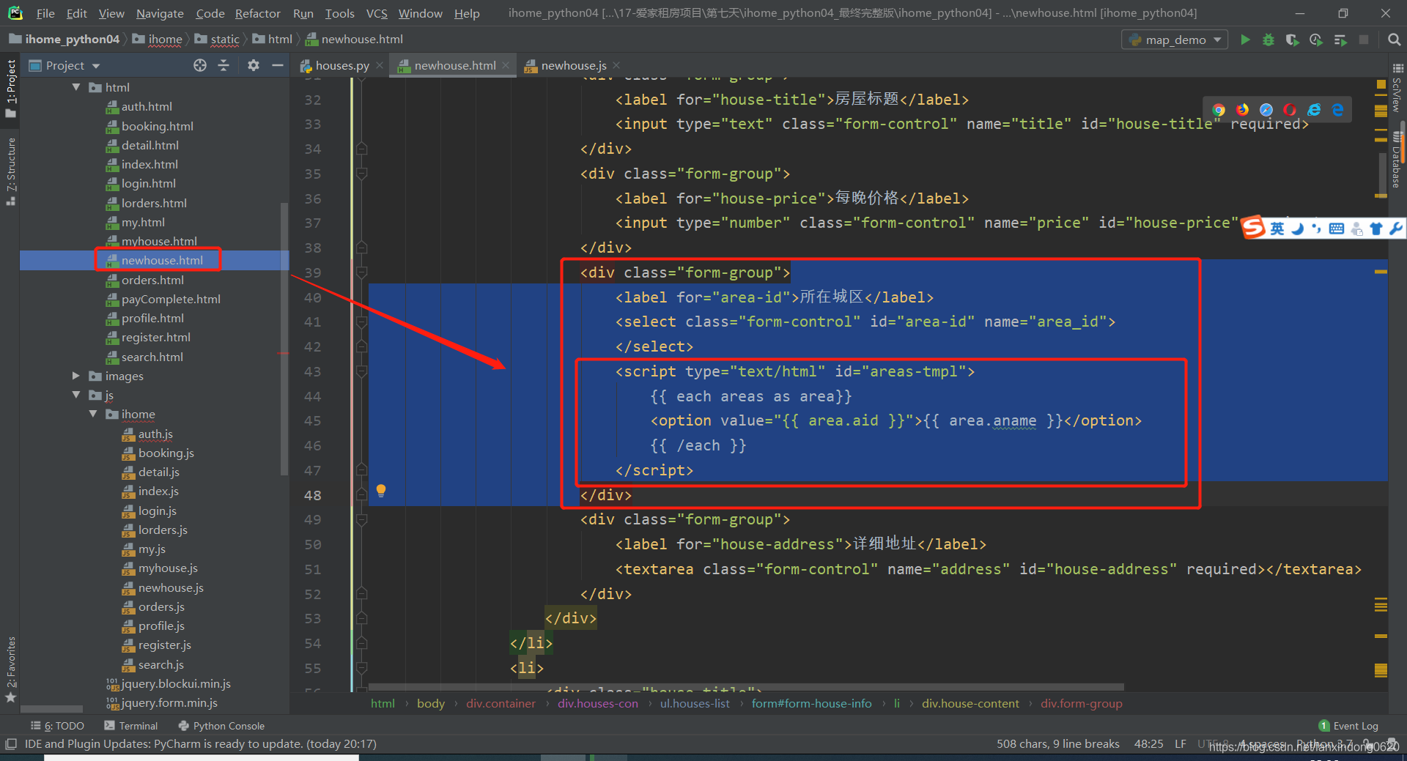
Task: Fold the script block at line 43
Action: [x=361, y=371]
